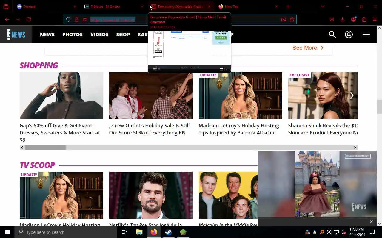Open tracking protection shield in address bar
This screenshot has height=238, width=382.
(x=68, y=19)
